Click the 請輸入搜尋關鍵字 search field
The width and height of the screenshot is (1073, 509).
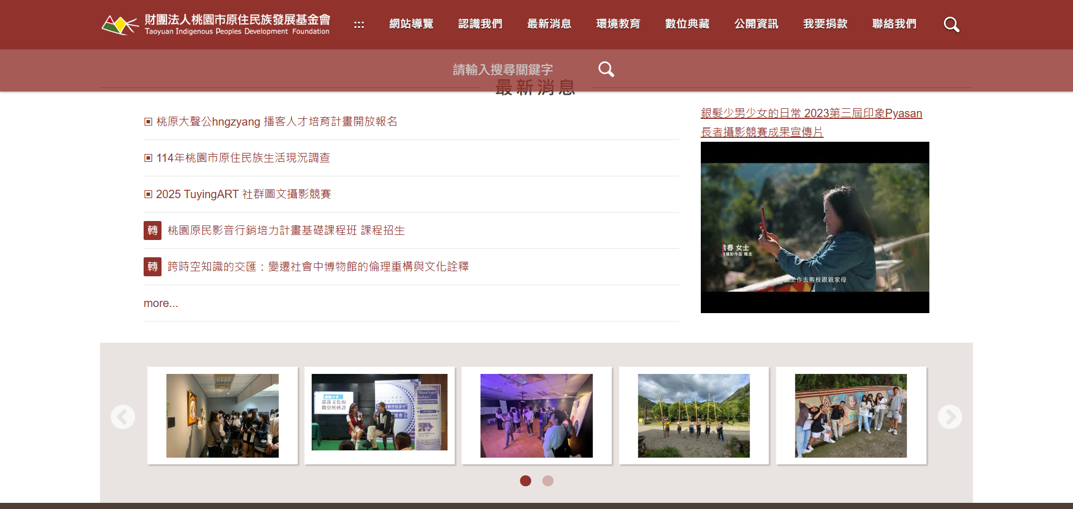click(x=502, y=70)
